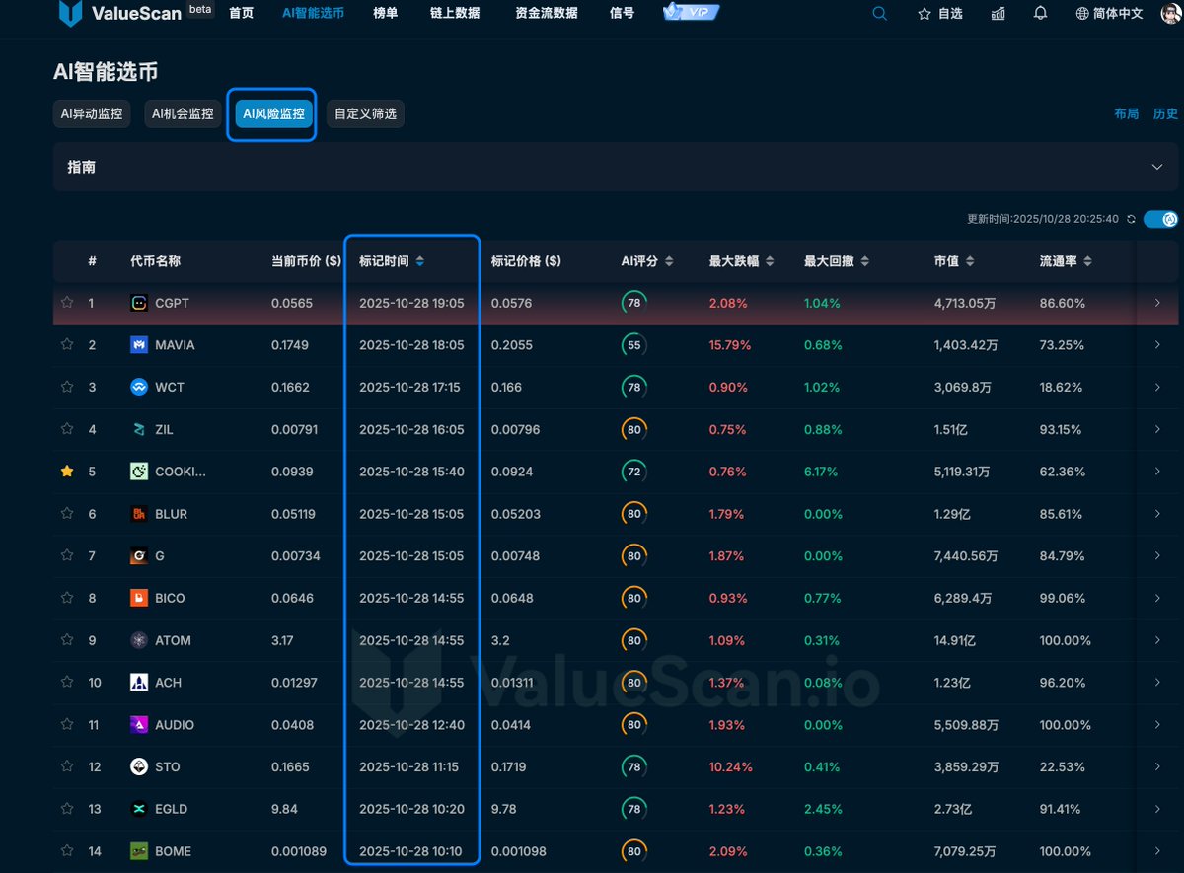Click the 历史 history link
The height and width of the screenshot is (873, 1184).
click(1165, 114)
